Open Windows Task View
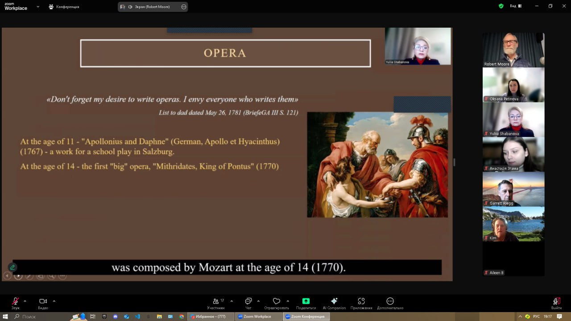This screenshot has width=571, height=321. tap(93, 317)
